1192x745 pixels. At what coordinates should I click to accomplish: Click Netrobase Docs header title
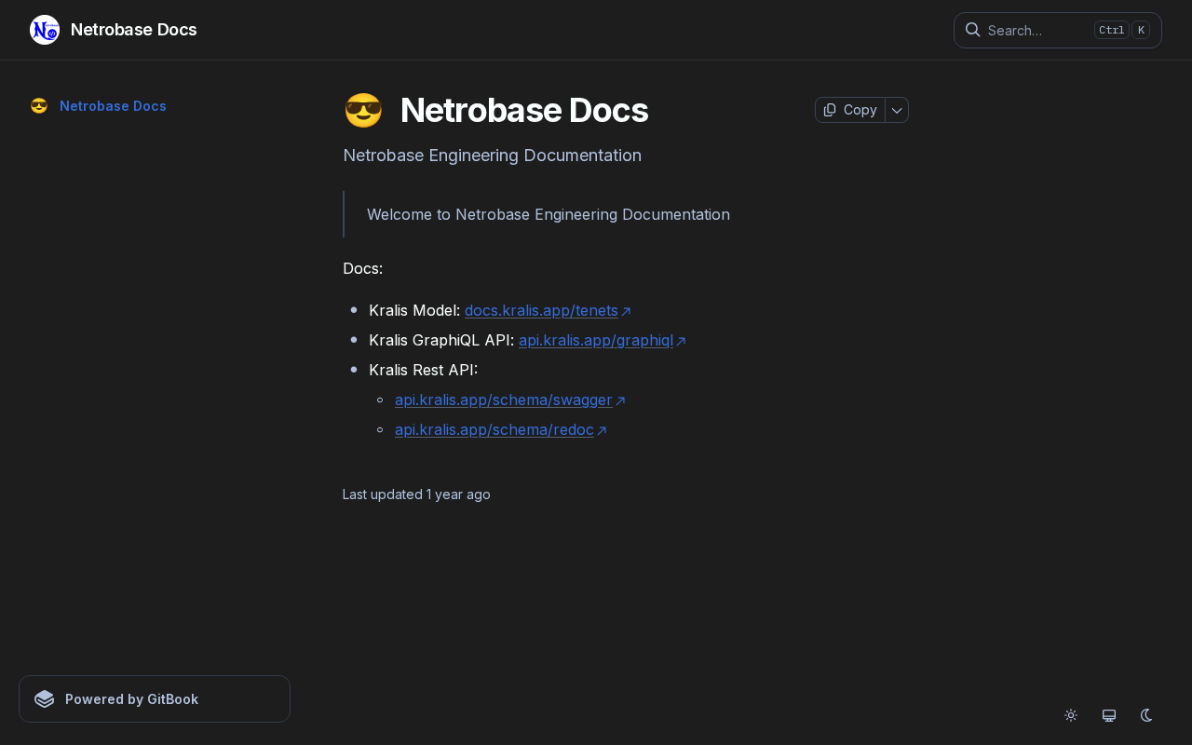pos(134,30)
